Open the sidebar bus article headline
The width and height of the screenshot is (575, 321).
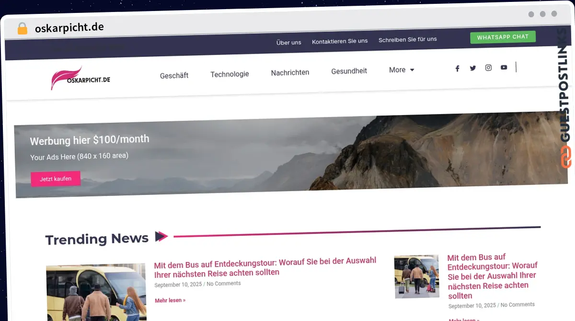point(493,276)
